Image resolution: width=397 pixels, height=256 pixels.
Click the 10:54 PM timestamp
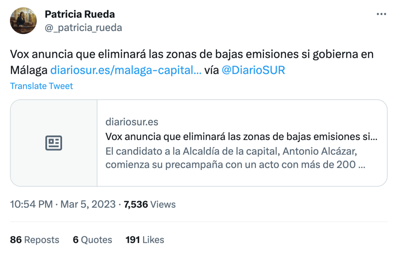pos(31,204)
